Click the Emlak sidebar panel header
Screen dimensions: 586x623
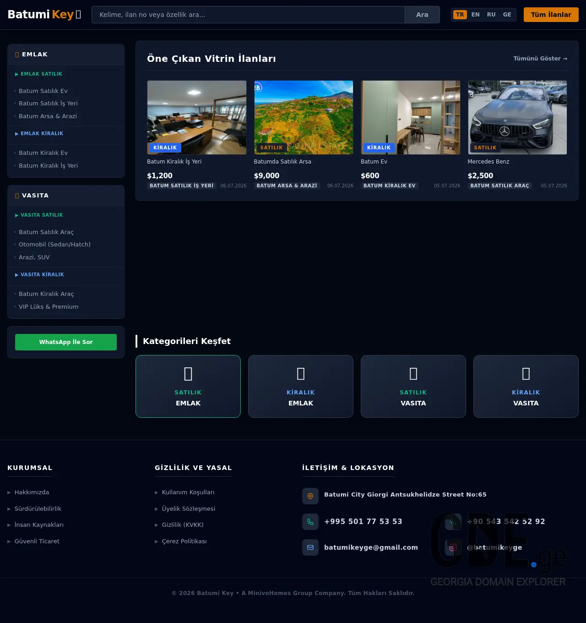pos(66,55)
